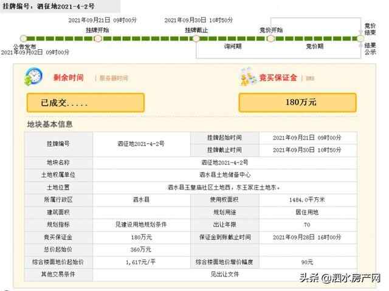Select the 剩余时间 tab label

tap(69, 78)
